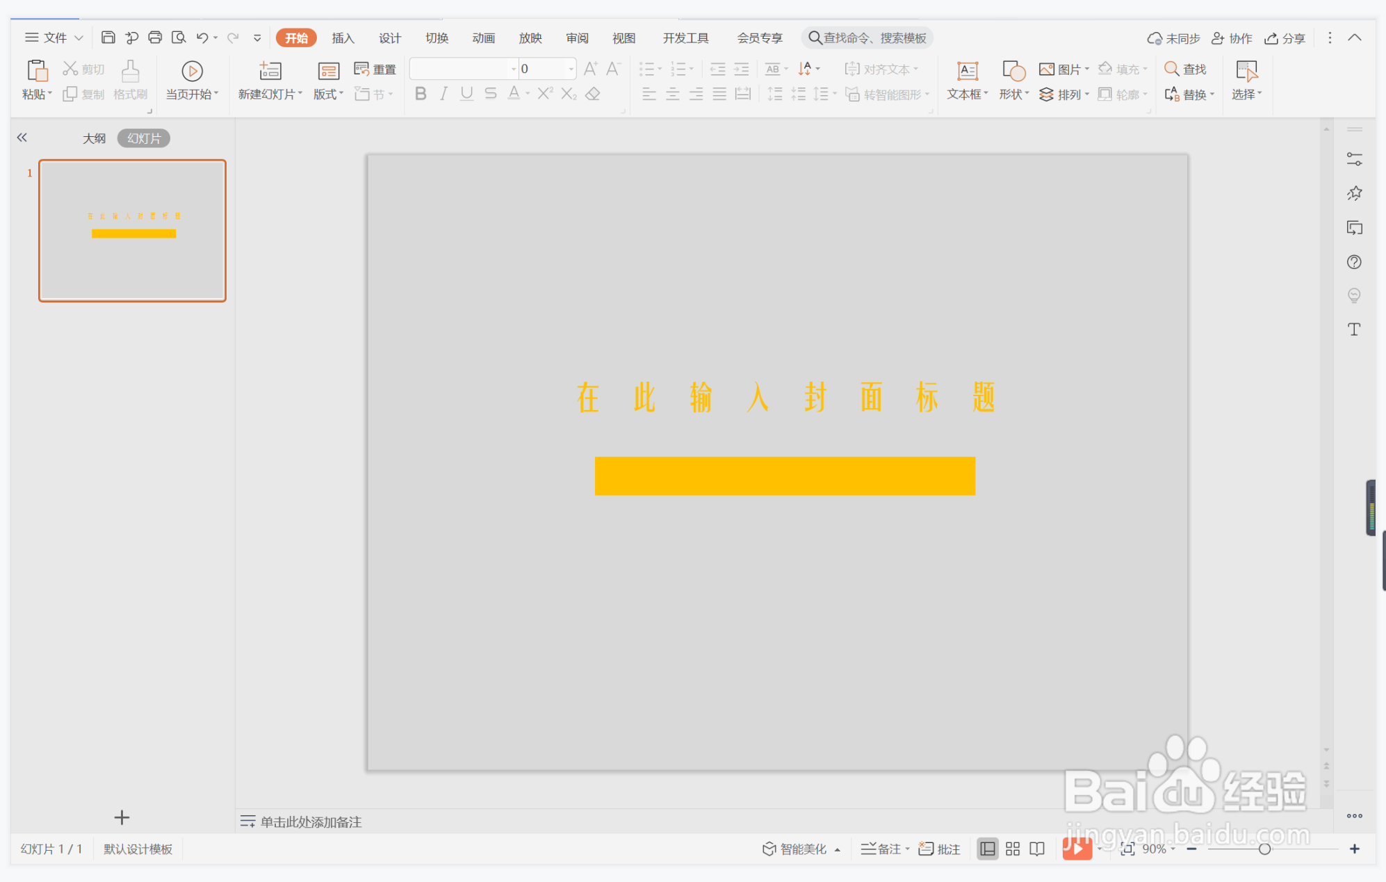Expand the 排列 arrange dropdown
1386x882 pixels.
(x=1087, y=94)
